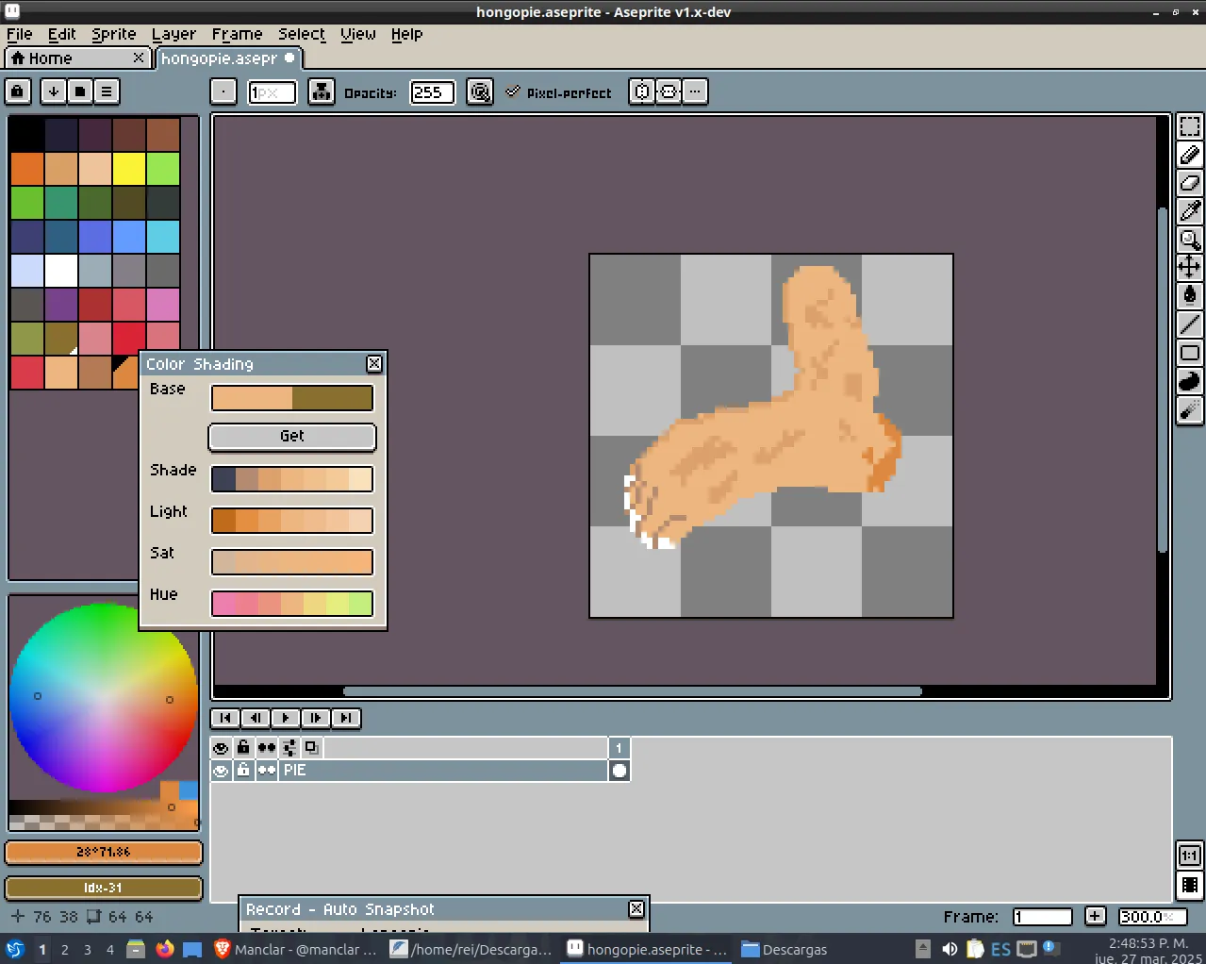Select the Eyedropper tool
The image size is (1206, 964).
(x=1190, y=211)
